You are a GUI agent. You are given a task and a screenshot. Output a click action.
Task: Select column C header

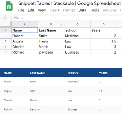tap(77, 24)
